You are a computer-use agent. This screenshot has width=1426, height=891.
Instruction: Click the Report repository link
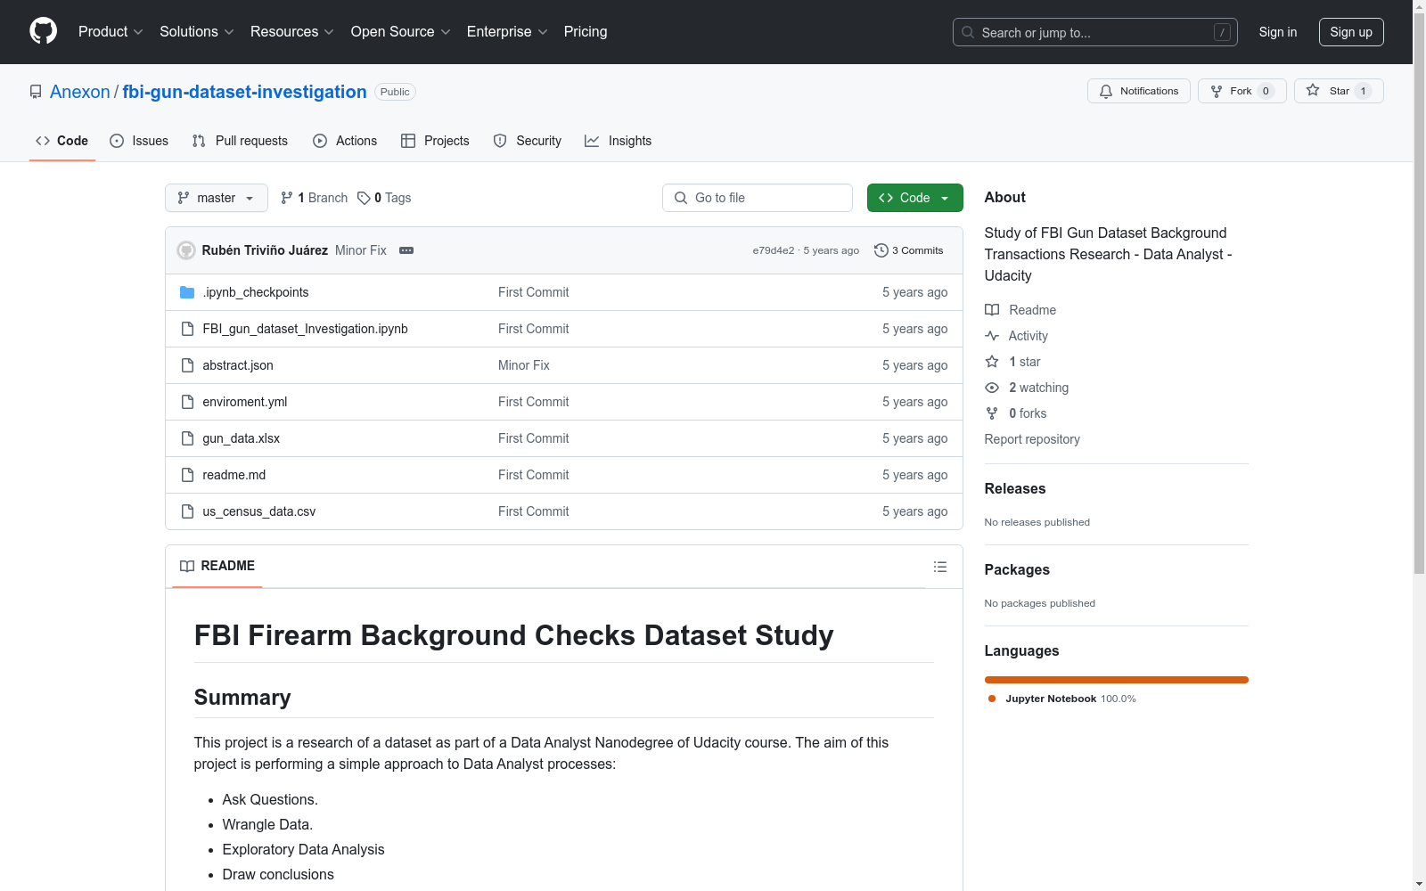(x=1032, y=439)
